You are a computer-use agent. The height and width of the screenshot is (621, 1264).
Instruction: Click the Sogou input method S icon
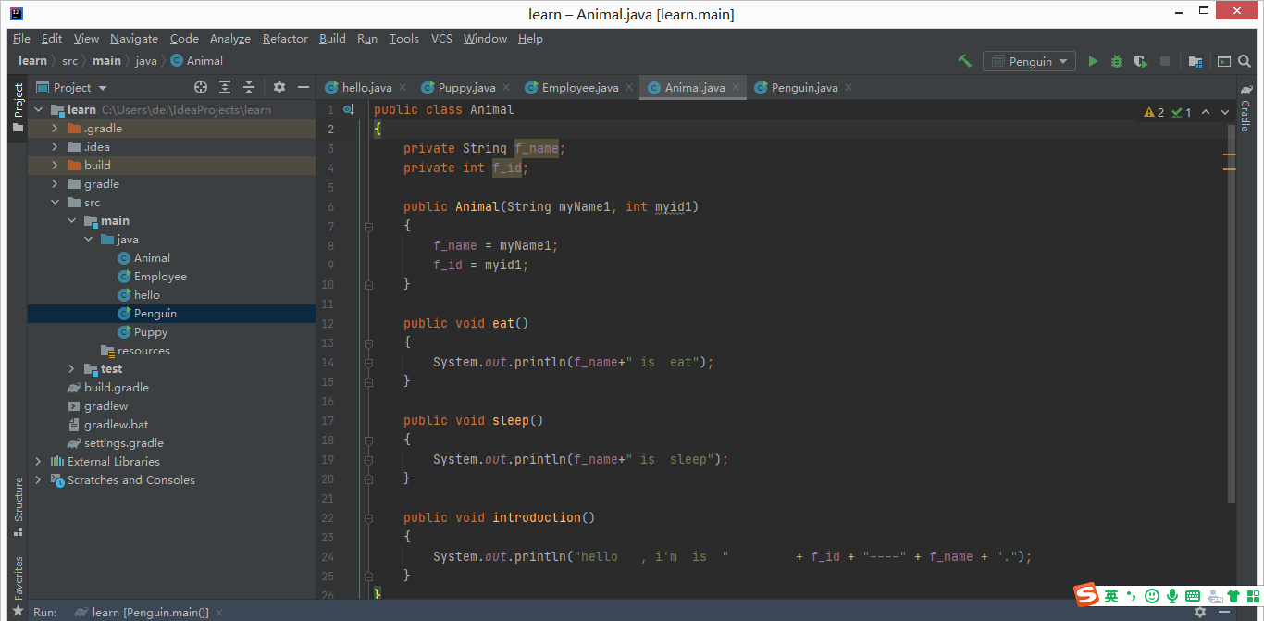[x=1085, y=596]
